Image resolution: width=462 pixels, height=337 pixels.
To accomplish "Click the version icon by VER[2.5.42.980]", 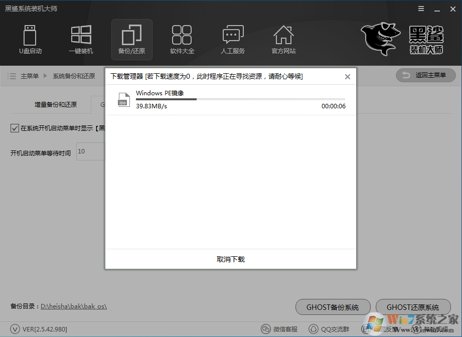I will tap(15, 329).
